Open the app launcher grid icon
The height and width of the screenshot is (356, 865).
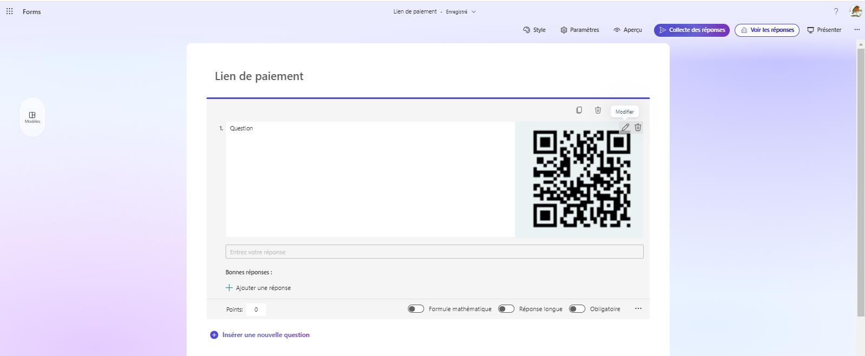(x=10, y=11)
